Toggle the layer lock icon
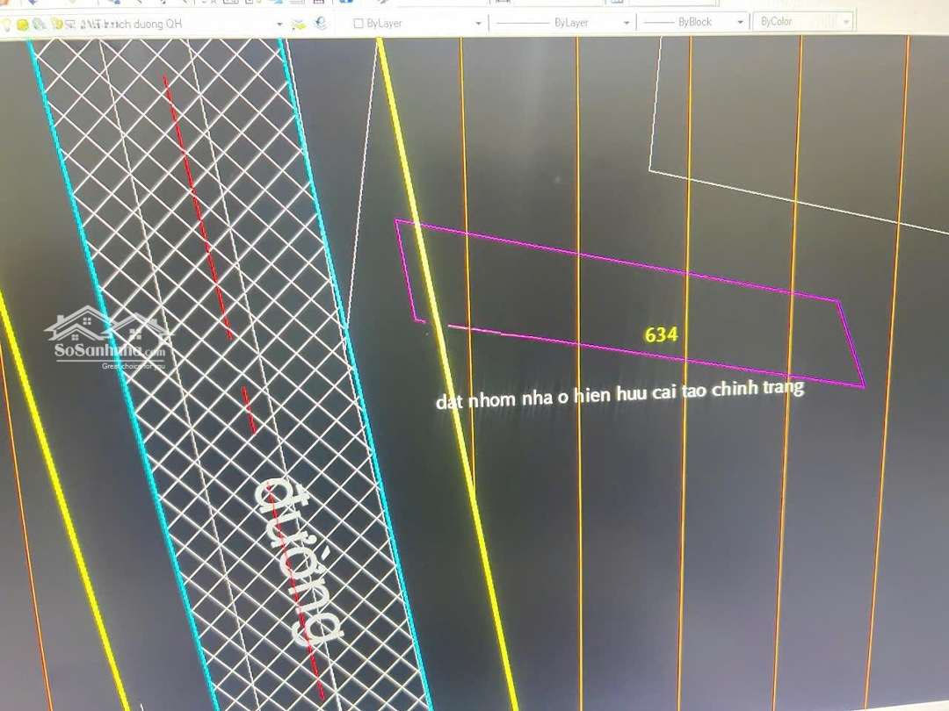 click(x=56, y=25)
